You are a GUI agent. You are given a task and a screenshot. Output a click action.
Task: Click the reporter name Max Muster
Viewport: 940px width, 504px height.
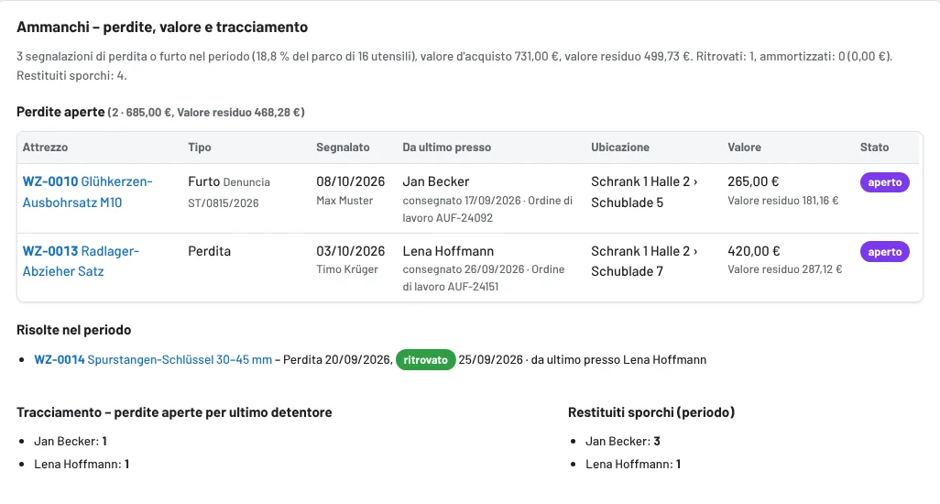pos(344,201)
